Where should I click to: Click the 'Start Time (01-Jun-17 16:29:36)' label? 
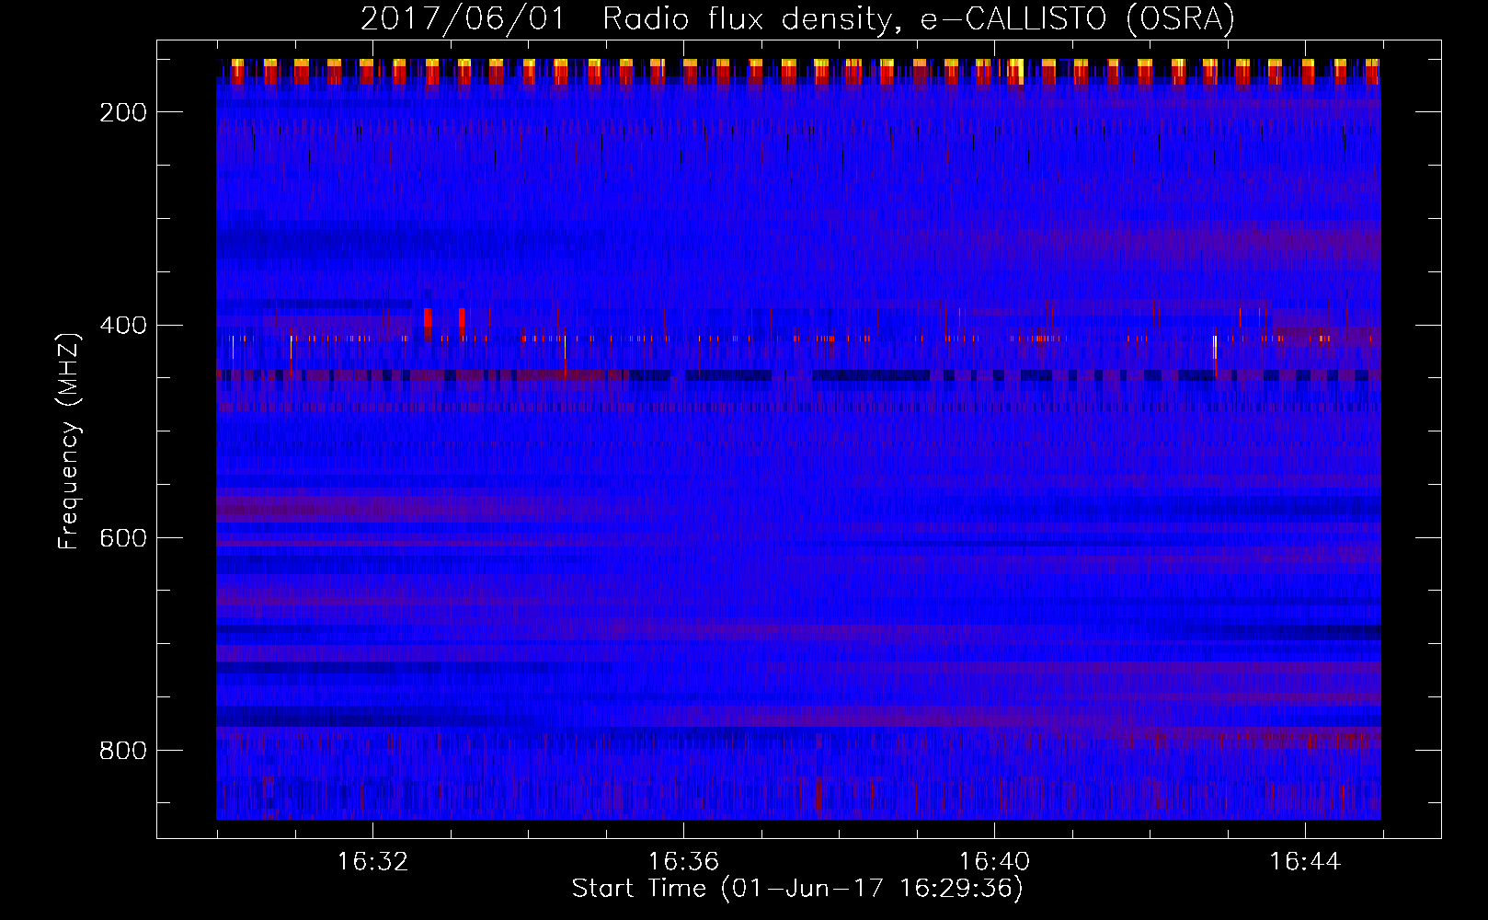pos(797,889)
